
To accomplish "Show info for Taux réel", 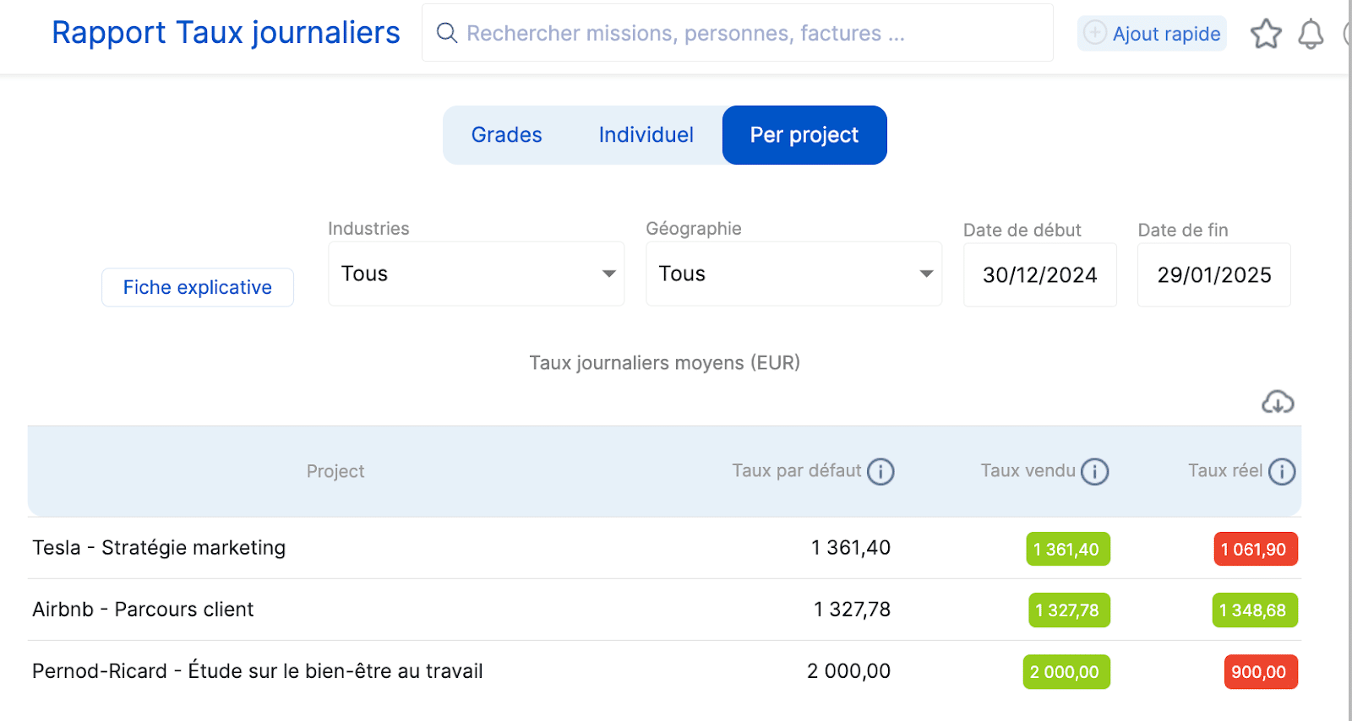I will click(x=1282, y=471).
